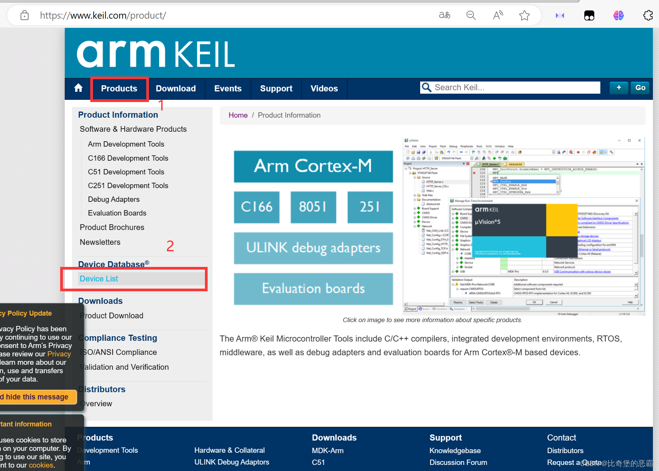The image size is (659, 471).
Task: Click Evaluation boards image tile
Action: [x=313, y=289]
